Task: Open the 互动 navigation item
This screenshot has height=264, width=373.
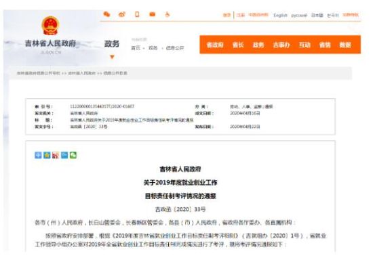Action: (305, 45)
